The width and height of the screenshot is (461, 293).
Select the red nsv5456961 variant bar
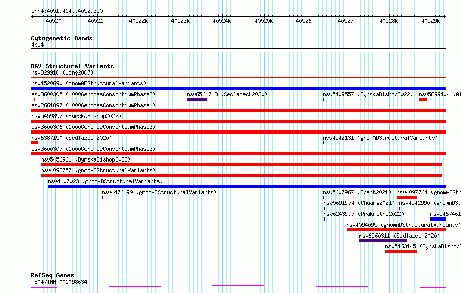[241, 165]
